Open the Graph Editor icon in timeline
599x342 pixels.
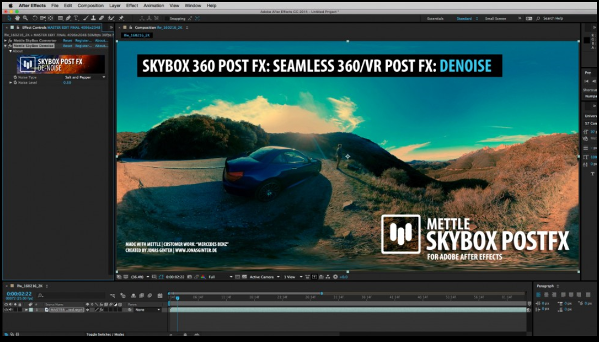(x=160, y=295)
